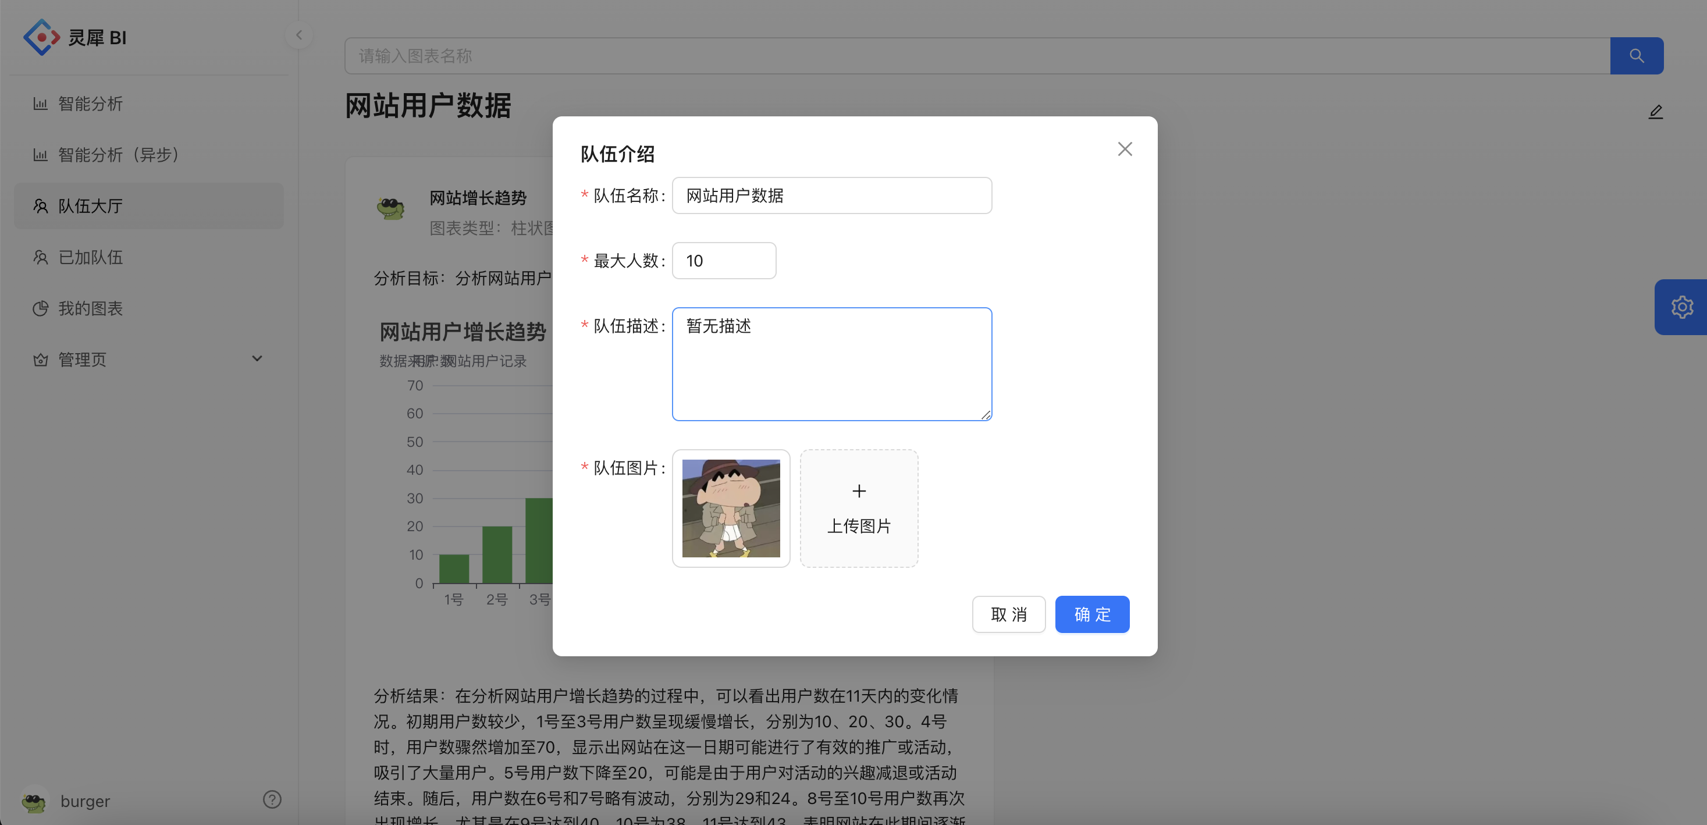Cancel the dialog with 取消

click(1009, 614)
